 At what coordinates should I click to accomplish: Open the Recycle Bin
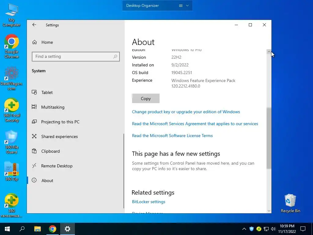coord(290,203)
